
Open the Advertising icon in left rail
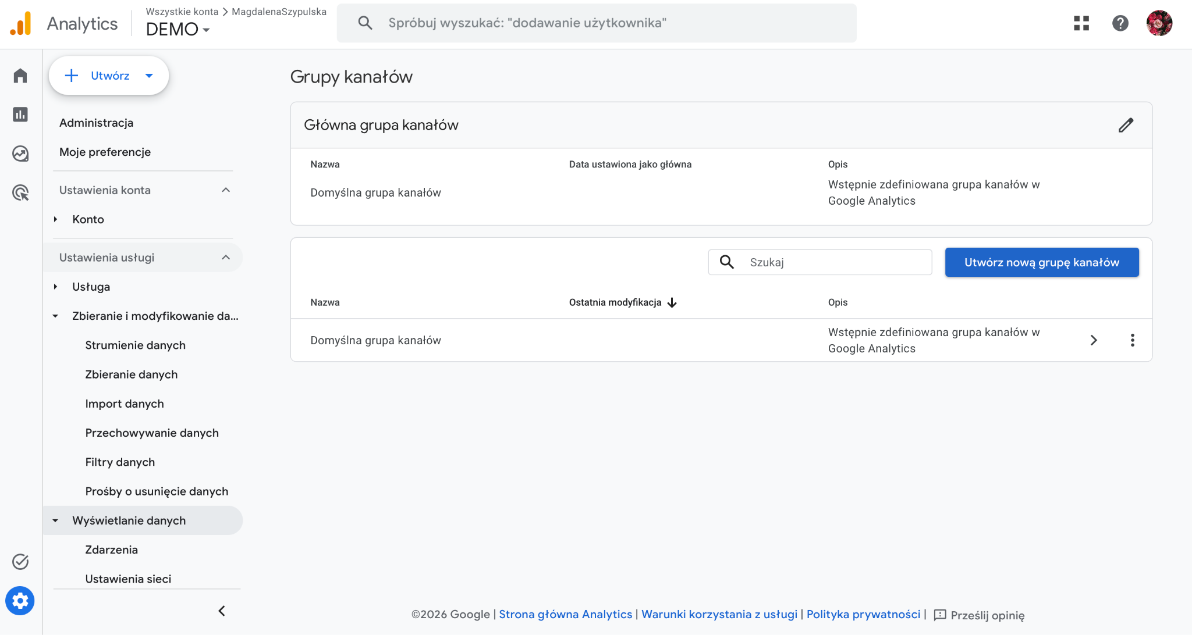tap(20, 192)
